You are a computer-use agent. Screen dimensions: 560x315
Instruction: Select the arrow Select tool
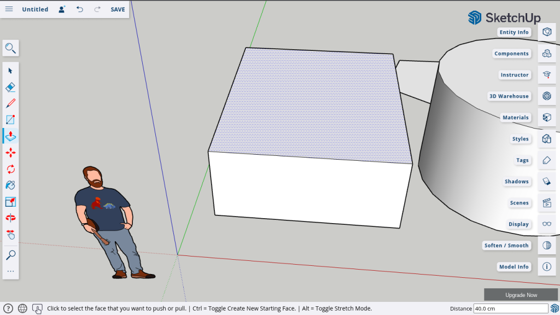[10, 71]
